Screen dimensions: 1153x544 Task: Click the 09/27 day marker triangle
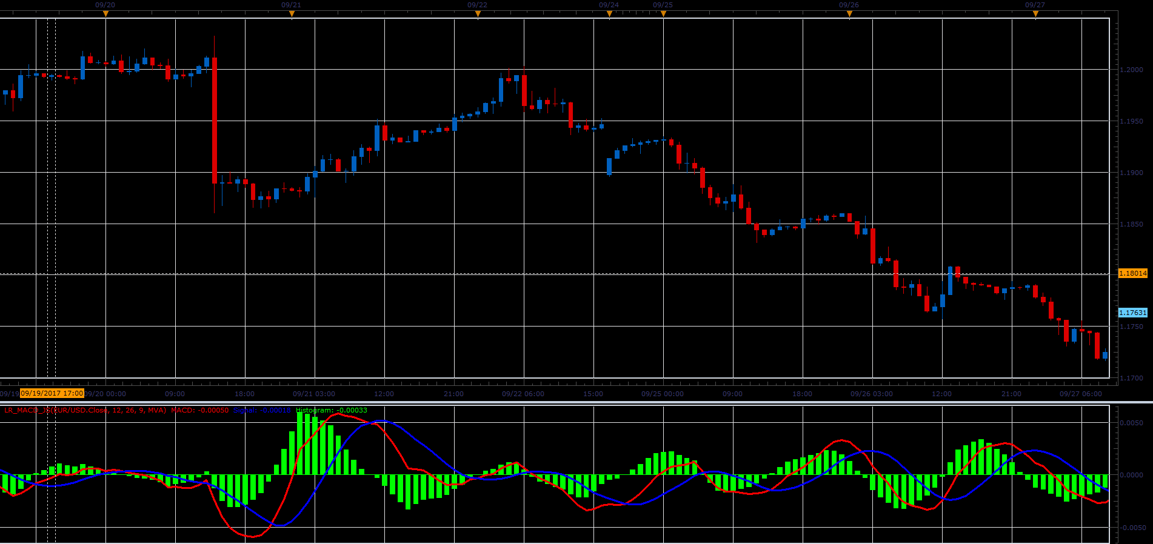(1035, 13)
